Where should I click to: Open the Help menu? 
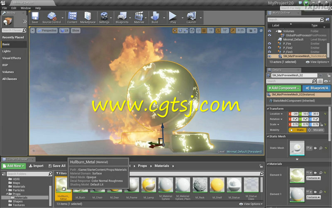point(38,8)
